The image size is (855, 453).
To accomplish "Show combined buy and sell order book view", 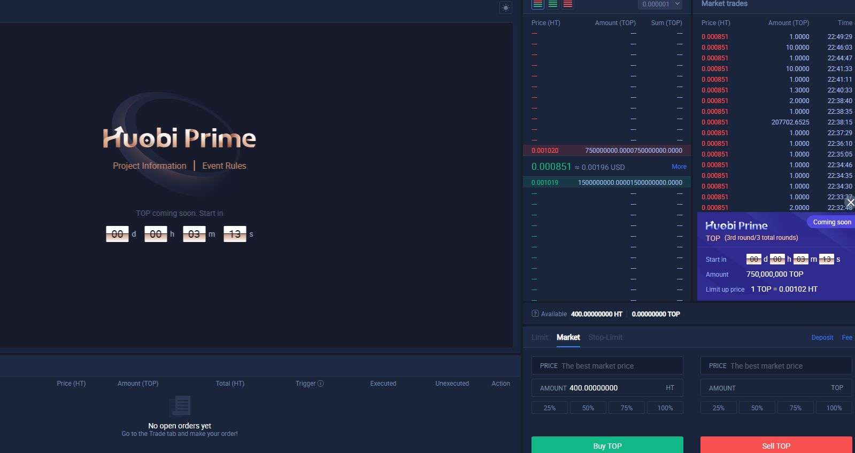I will tap(538, 4).
